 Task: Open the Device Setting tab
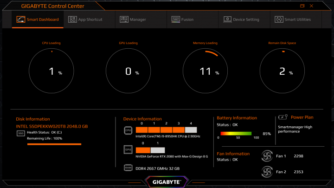244,19
